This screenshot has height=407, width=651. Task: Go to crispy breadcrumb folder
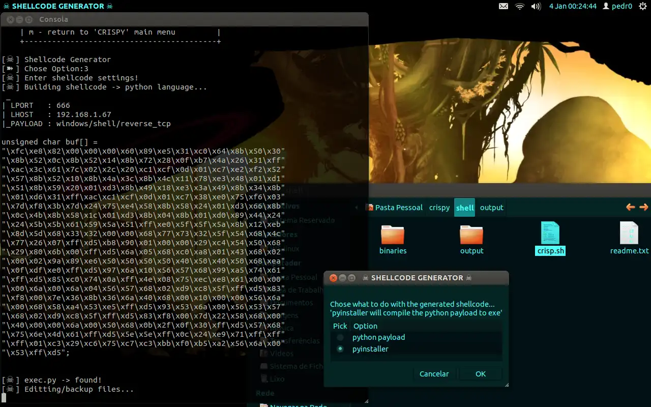click(439, 208)
